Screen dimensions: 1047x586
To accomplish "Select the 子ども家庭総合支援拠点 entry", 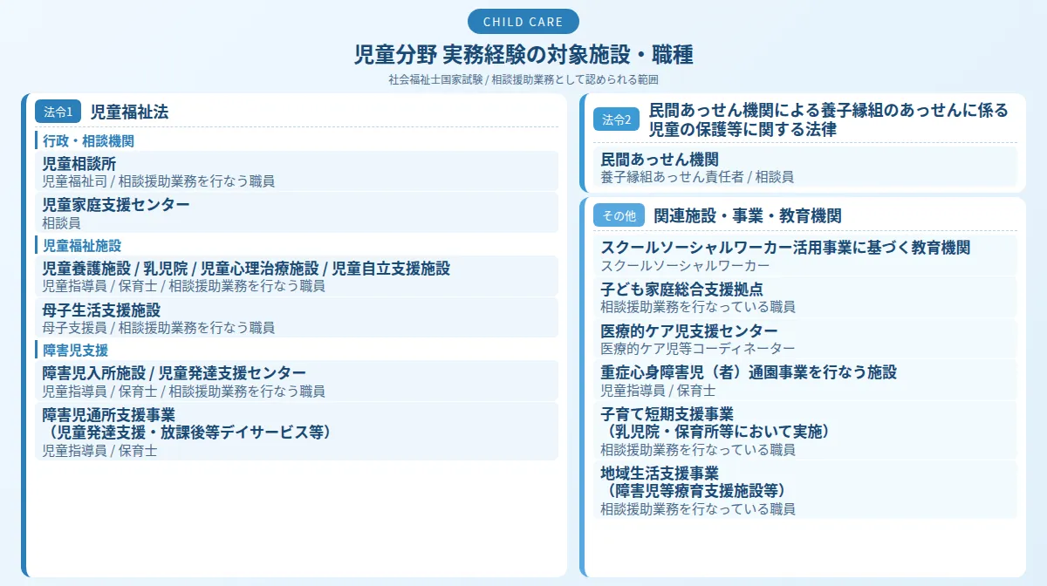I will pos(805,297).
